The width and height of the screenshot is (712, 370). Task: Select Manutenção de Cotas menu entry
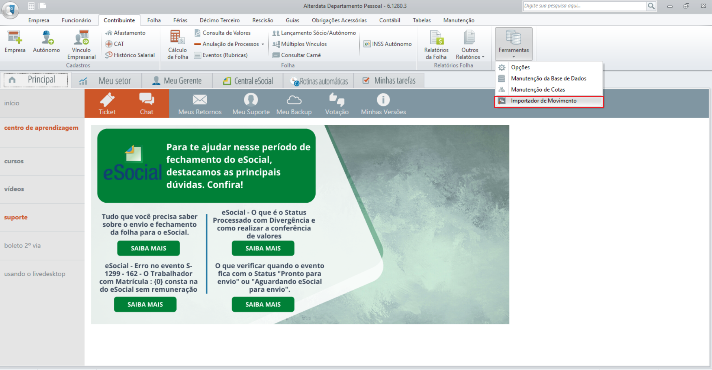(x=548, y=89)
